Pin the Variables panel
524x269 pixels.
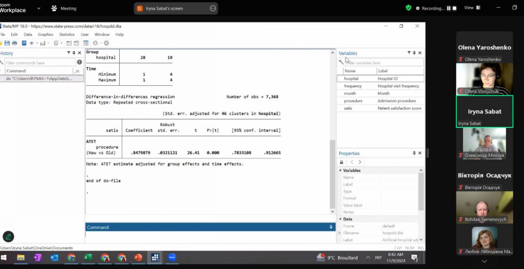click(x=414, y=53)
